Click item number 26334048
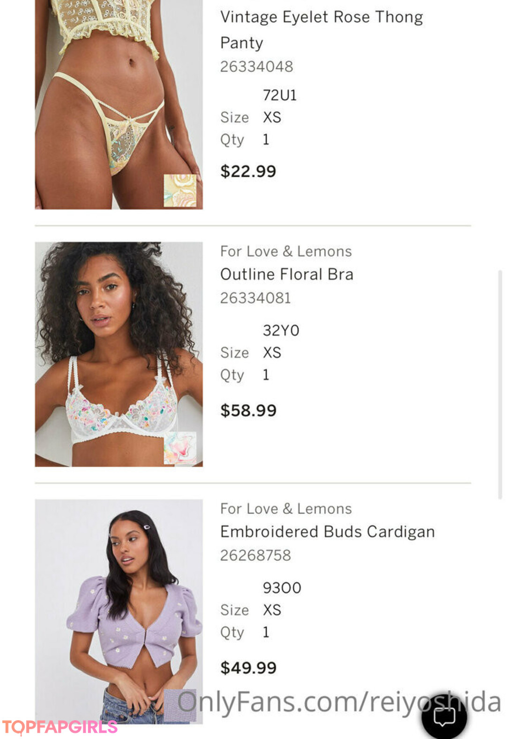 pos(256,67)
